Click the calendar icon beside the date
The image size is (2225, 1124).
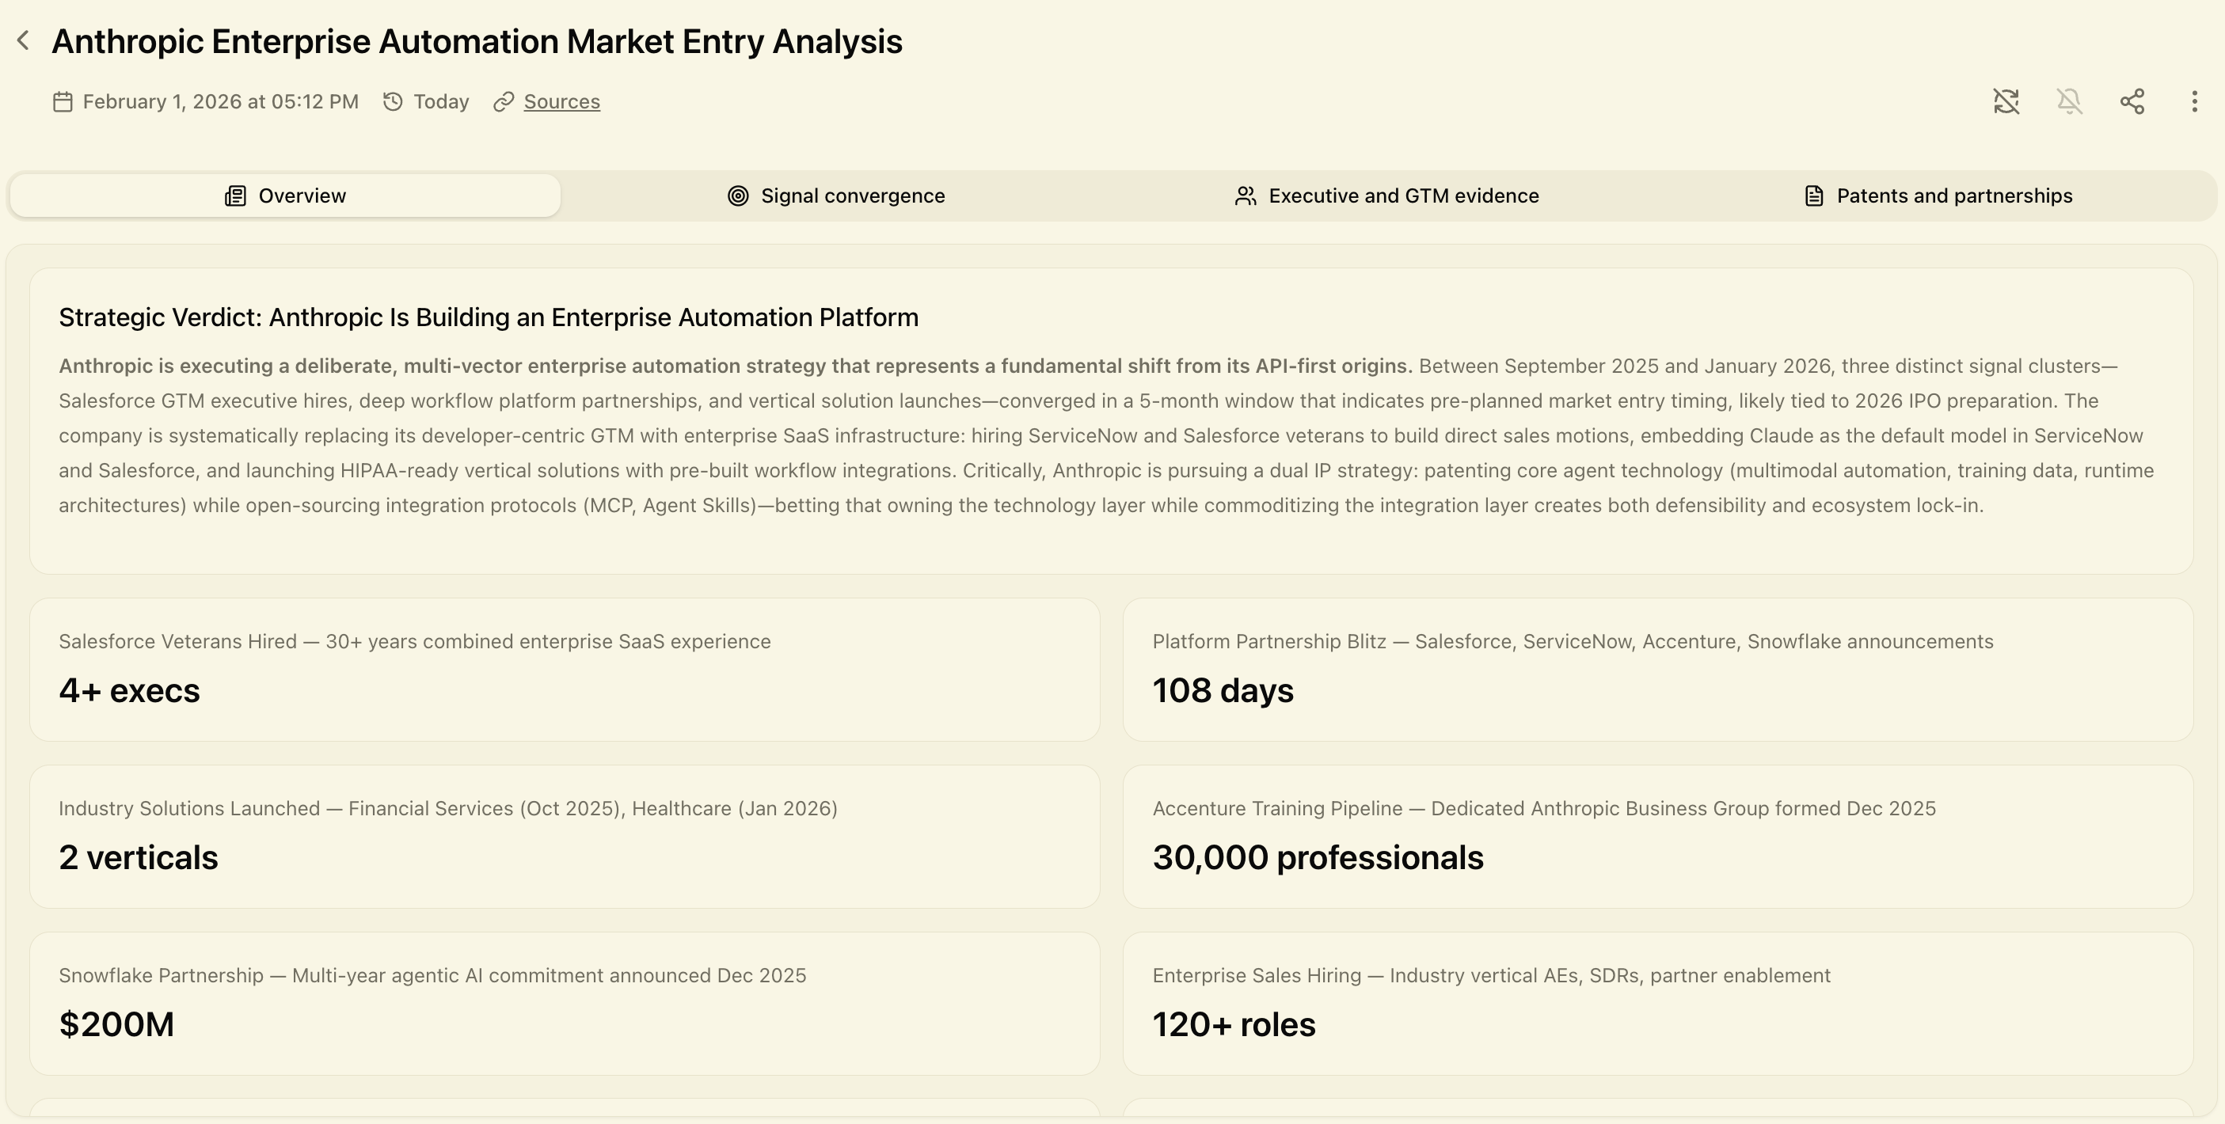pyautogui.click(x=63, y=102)
